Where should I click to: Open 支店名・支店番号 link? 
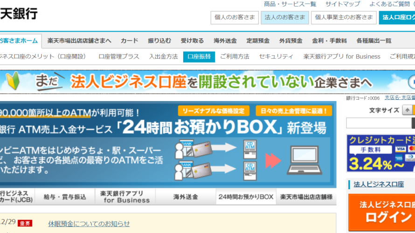(x=400, y=97)
